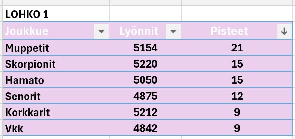This screenshot has width=295, height=139.
Task: Select the cell containing 4875
Action: tap(145, 96)
